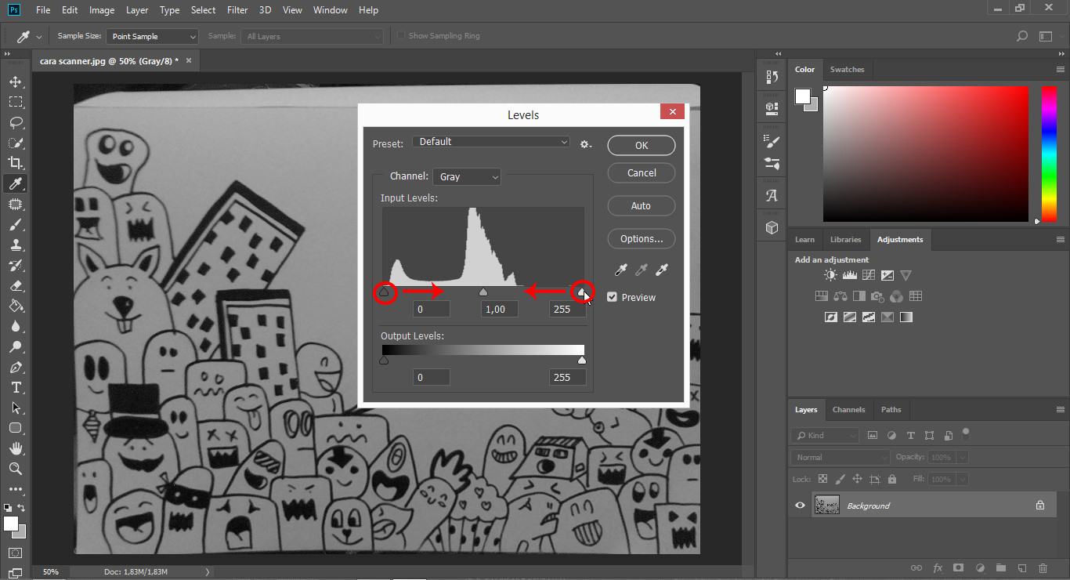Screen dimensions: 1070x580
Task: Click Cancel in the Levels dialog
Action: click(x=642, y=172)
